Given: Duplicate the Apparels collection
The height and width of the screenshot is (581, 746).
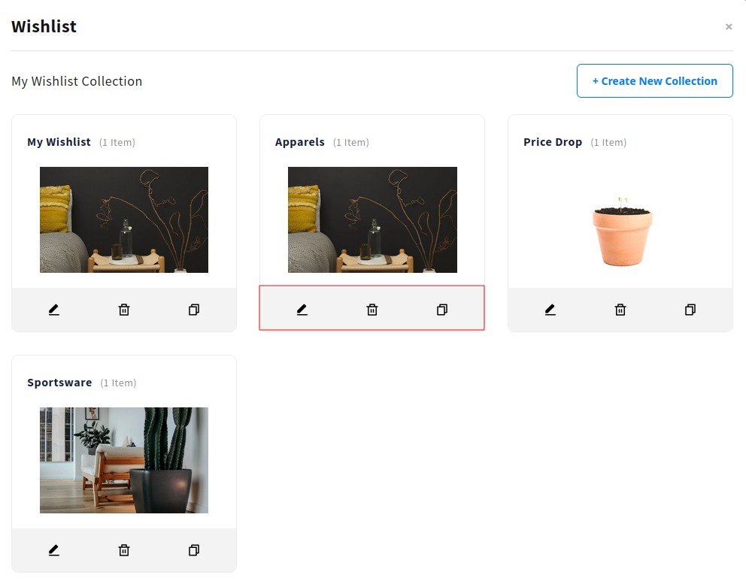Looking at the screenshot, I should tap(442, 310).
